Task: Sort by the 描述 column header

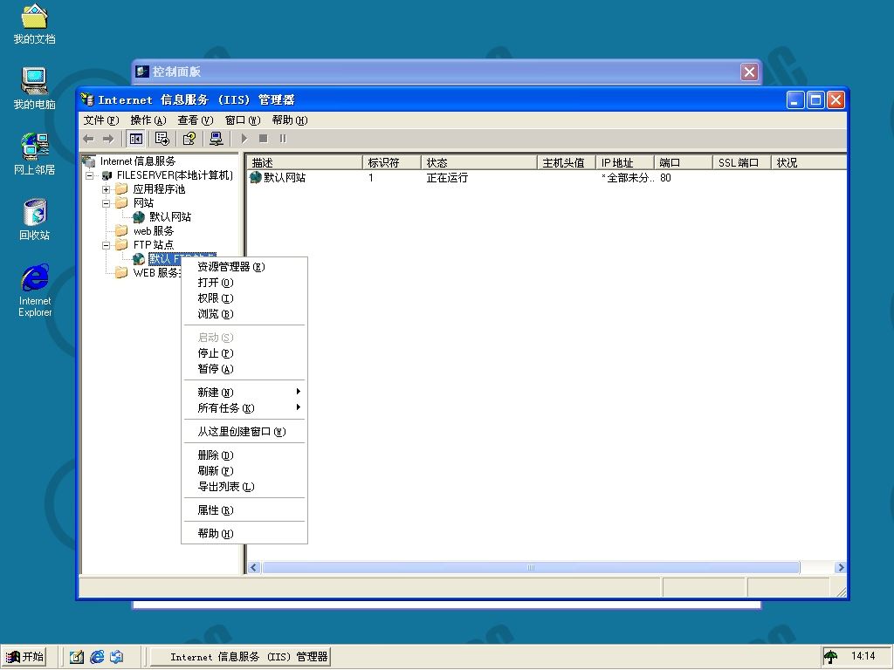Action: (305, 163)
